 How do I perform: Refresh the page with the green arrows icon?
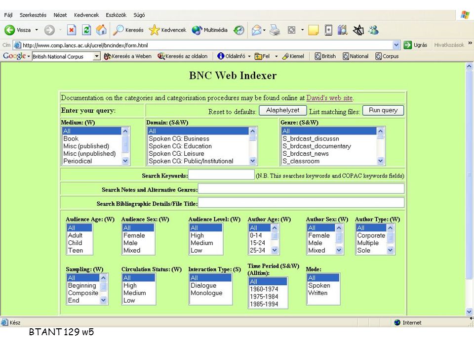point(86,30)
